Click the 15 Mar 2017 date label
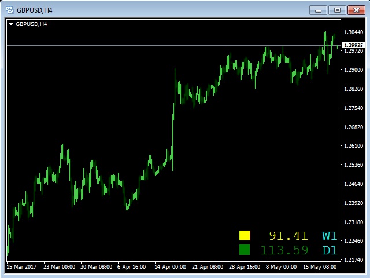370x278 pixels. tap(21, 267)
